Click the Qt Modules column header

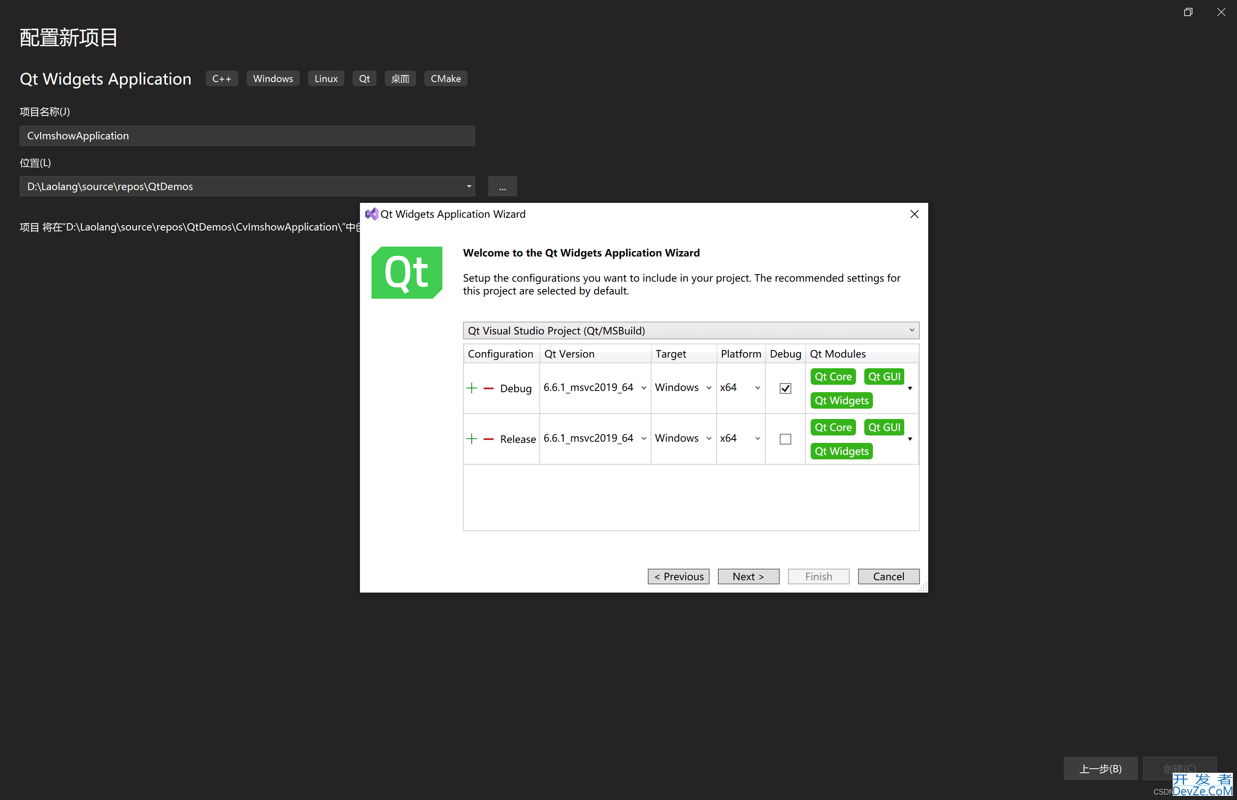(861, 354)
